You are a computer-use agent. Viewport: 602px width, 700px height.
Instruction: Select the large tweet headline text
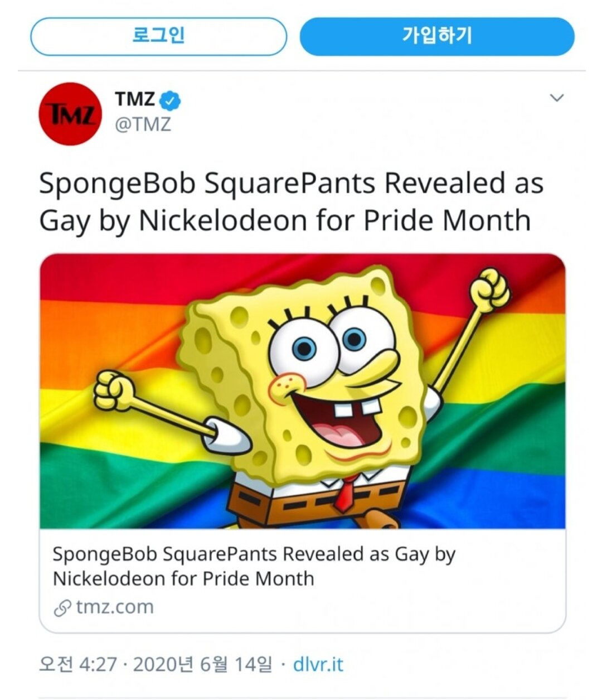pyautogui.click(x=290, y=202)
